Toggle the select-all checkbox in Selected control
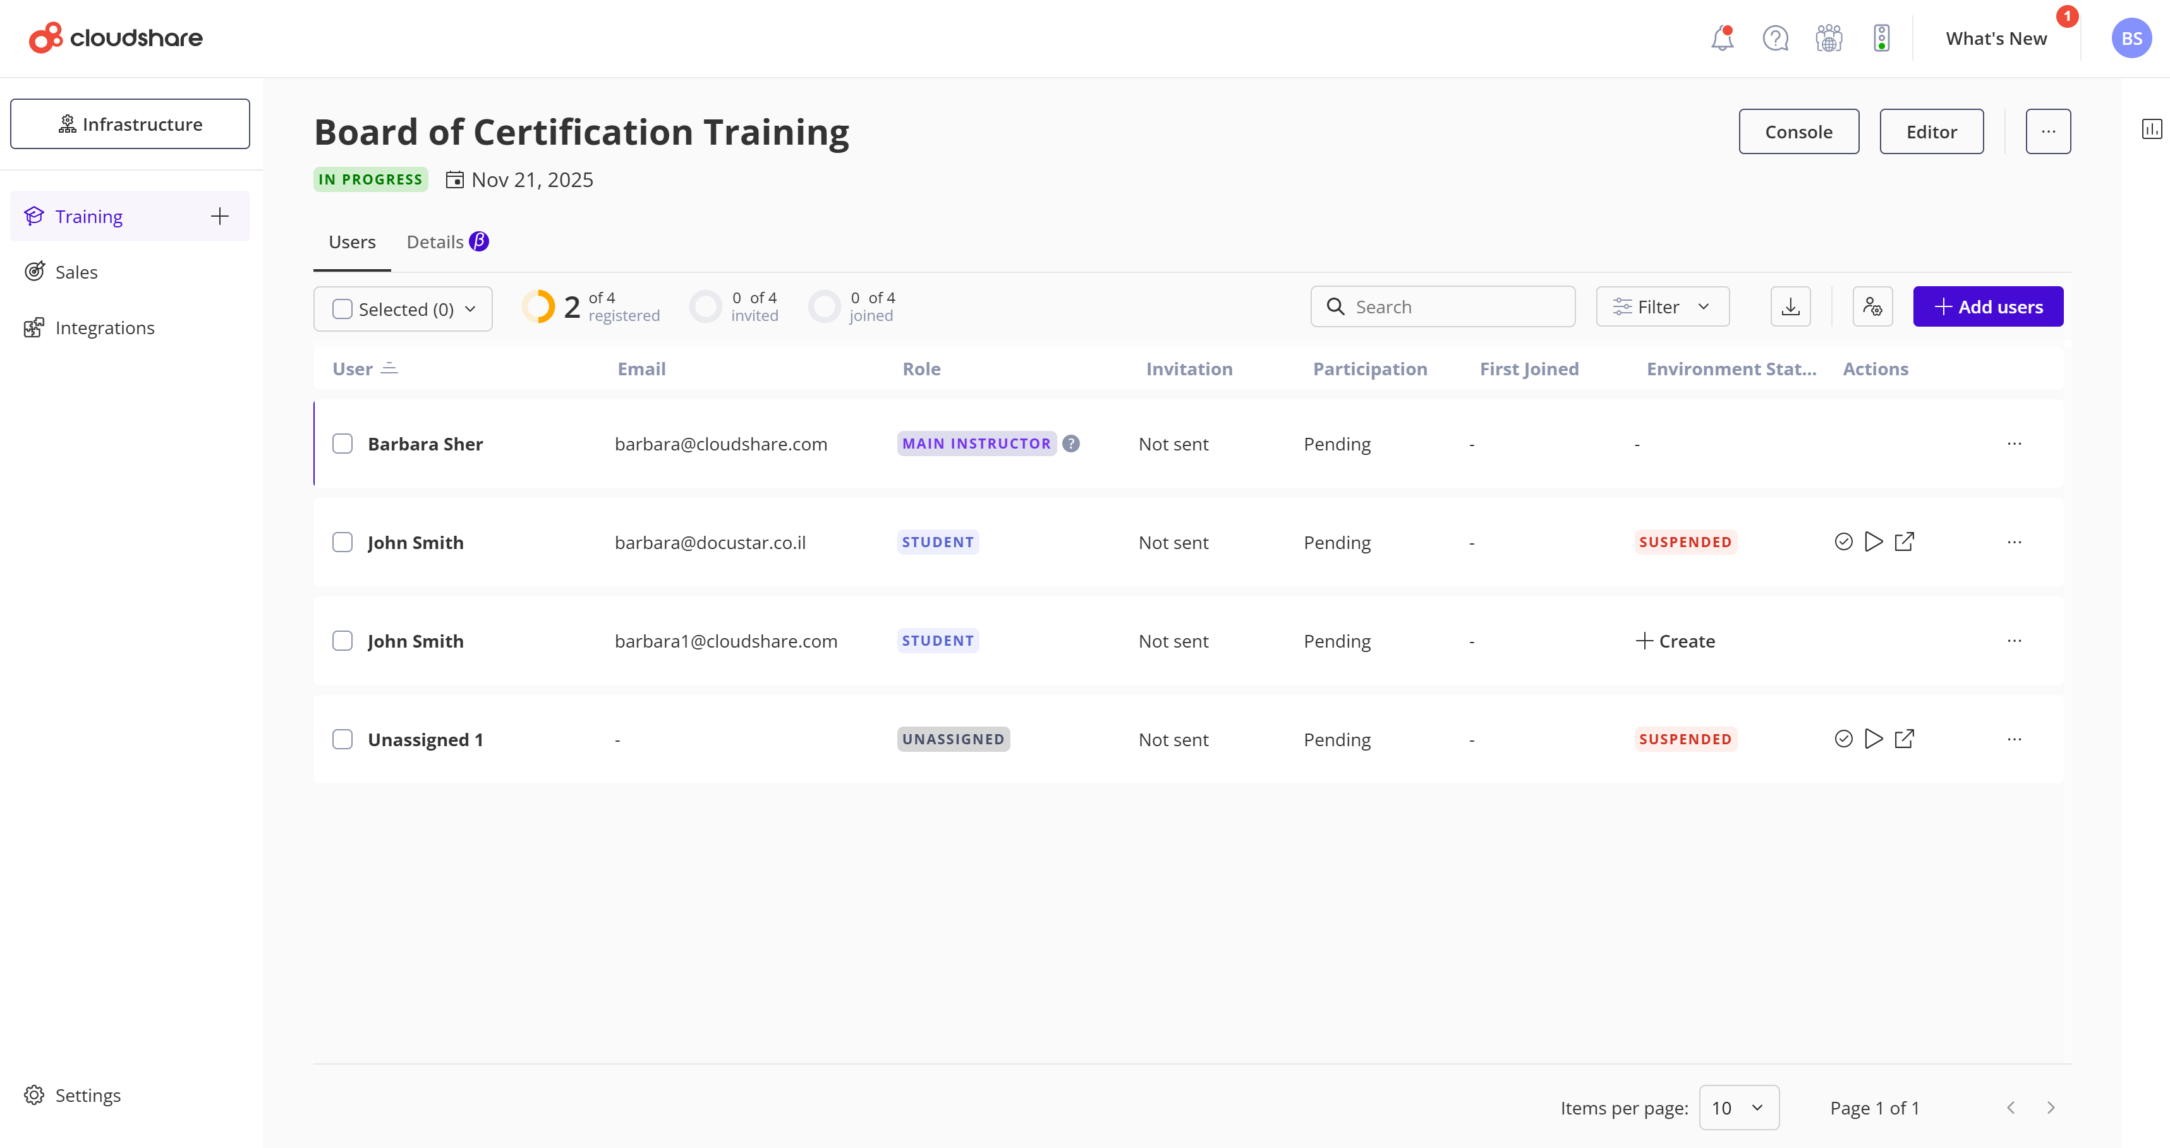This screenshot has height=1148, width=2170. coord(342,309)
